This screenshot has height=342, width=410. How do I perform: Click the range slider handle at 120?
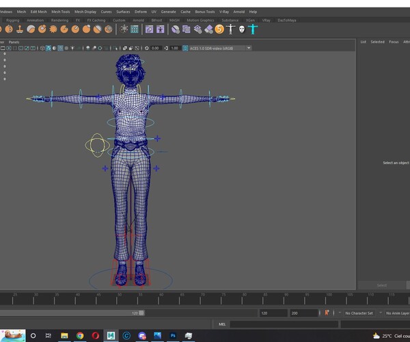coord(141,313)
